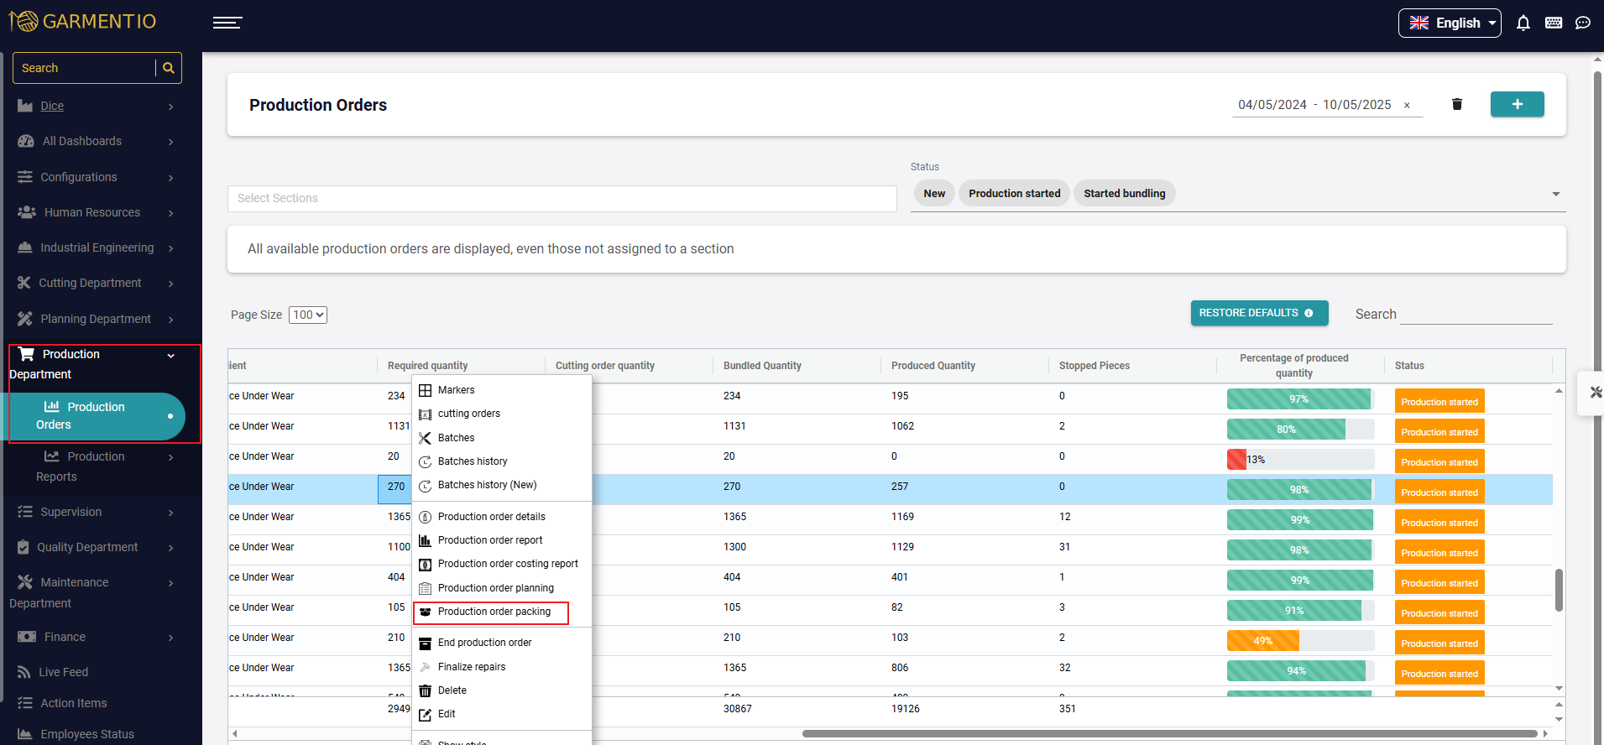Click the notification bell icon
Screen dimensions: 1604x745
pos(1523,23)
